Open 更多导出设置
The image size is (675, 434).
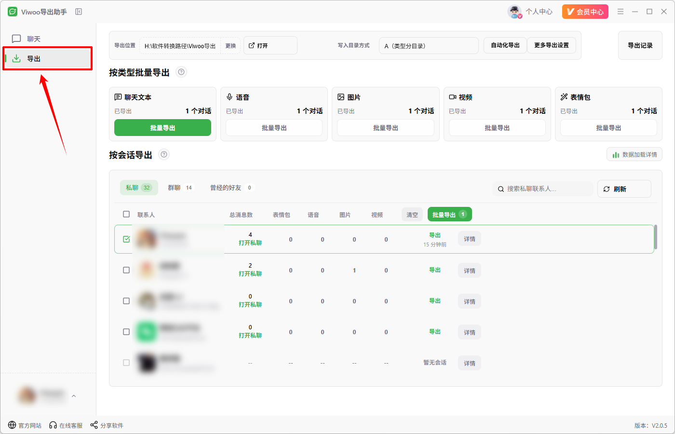[551, 45]
